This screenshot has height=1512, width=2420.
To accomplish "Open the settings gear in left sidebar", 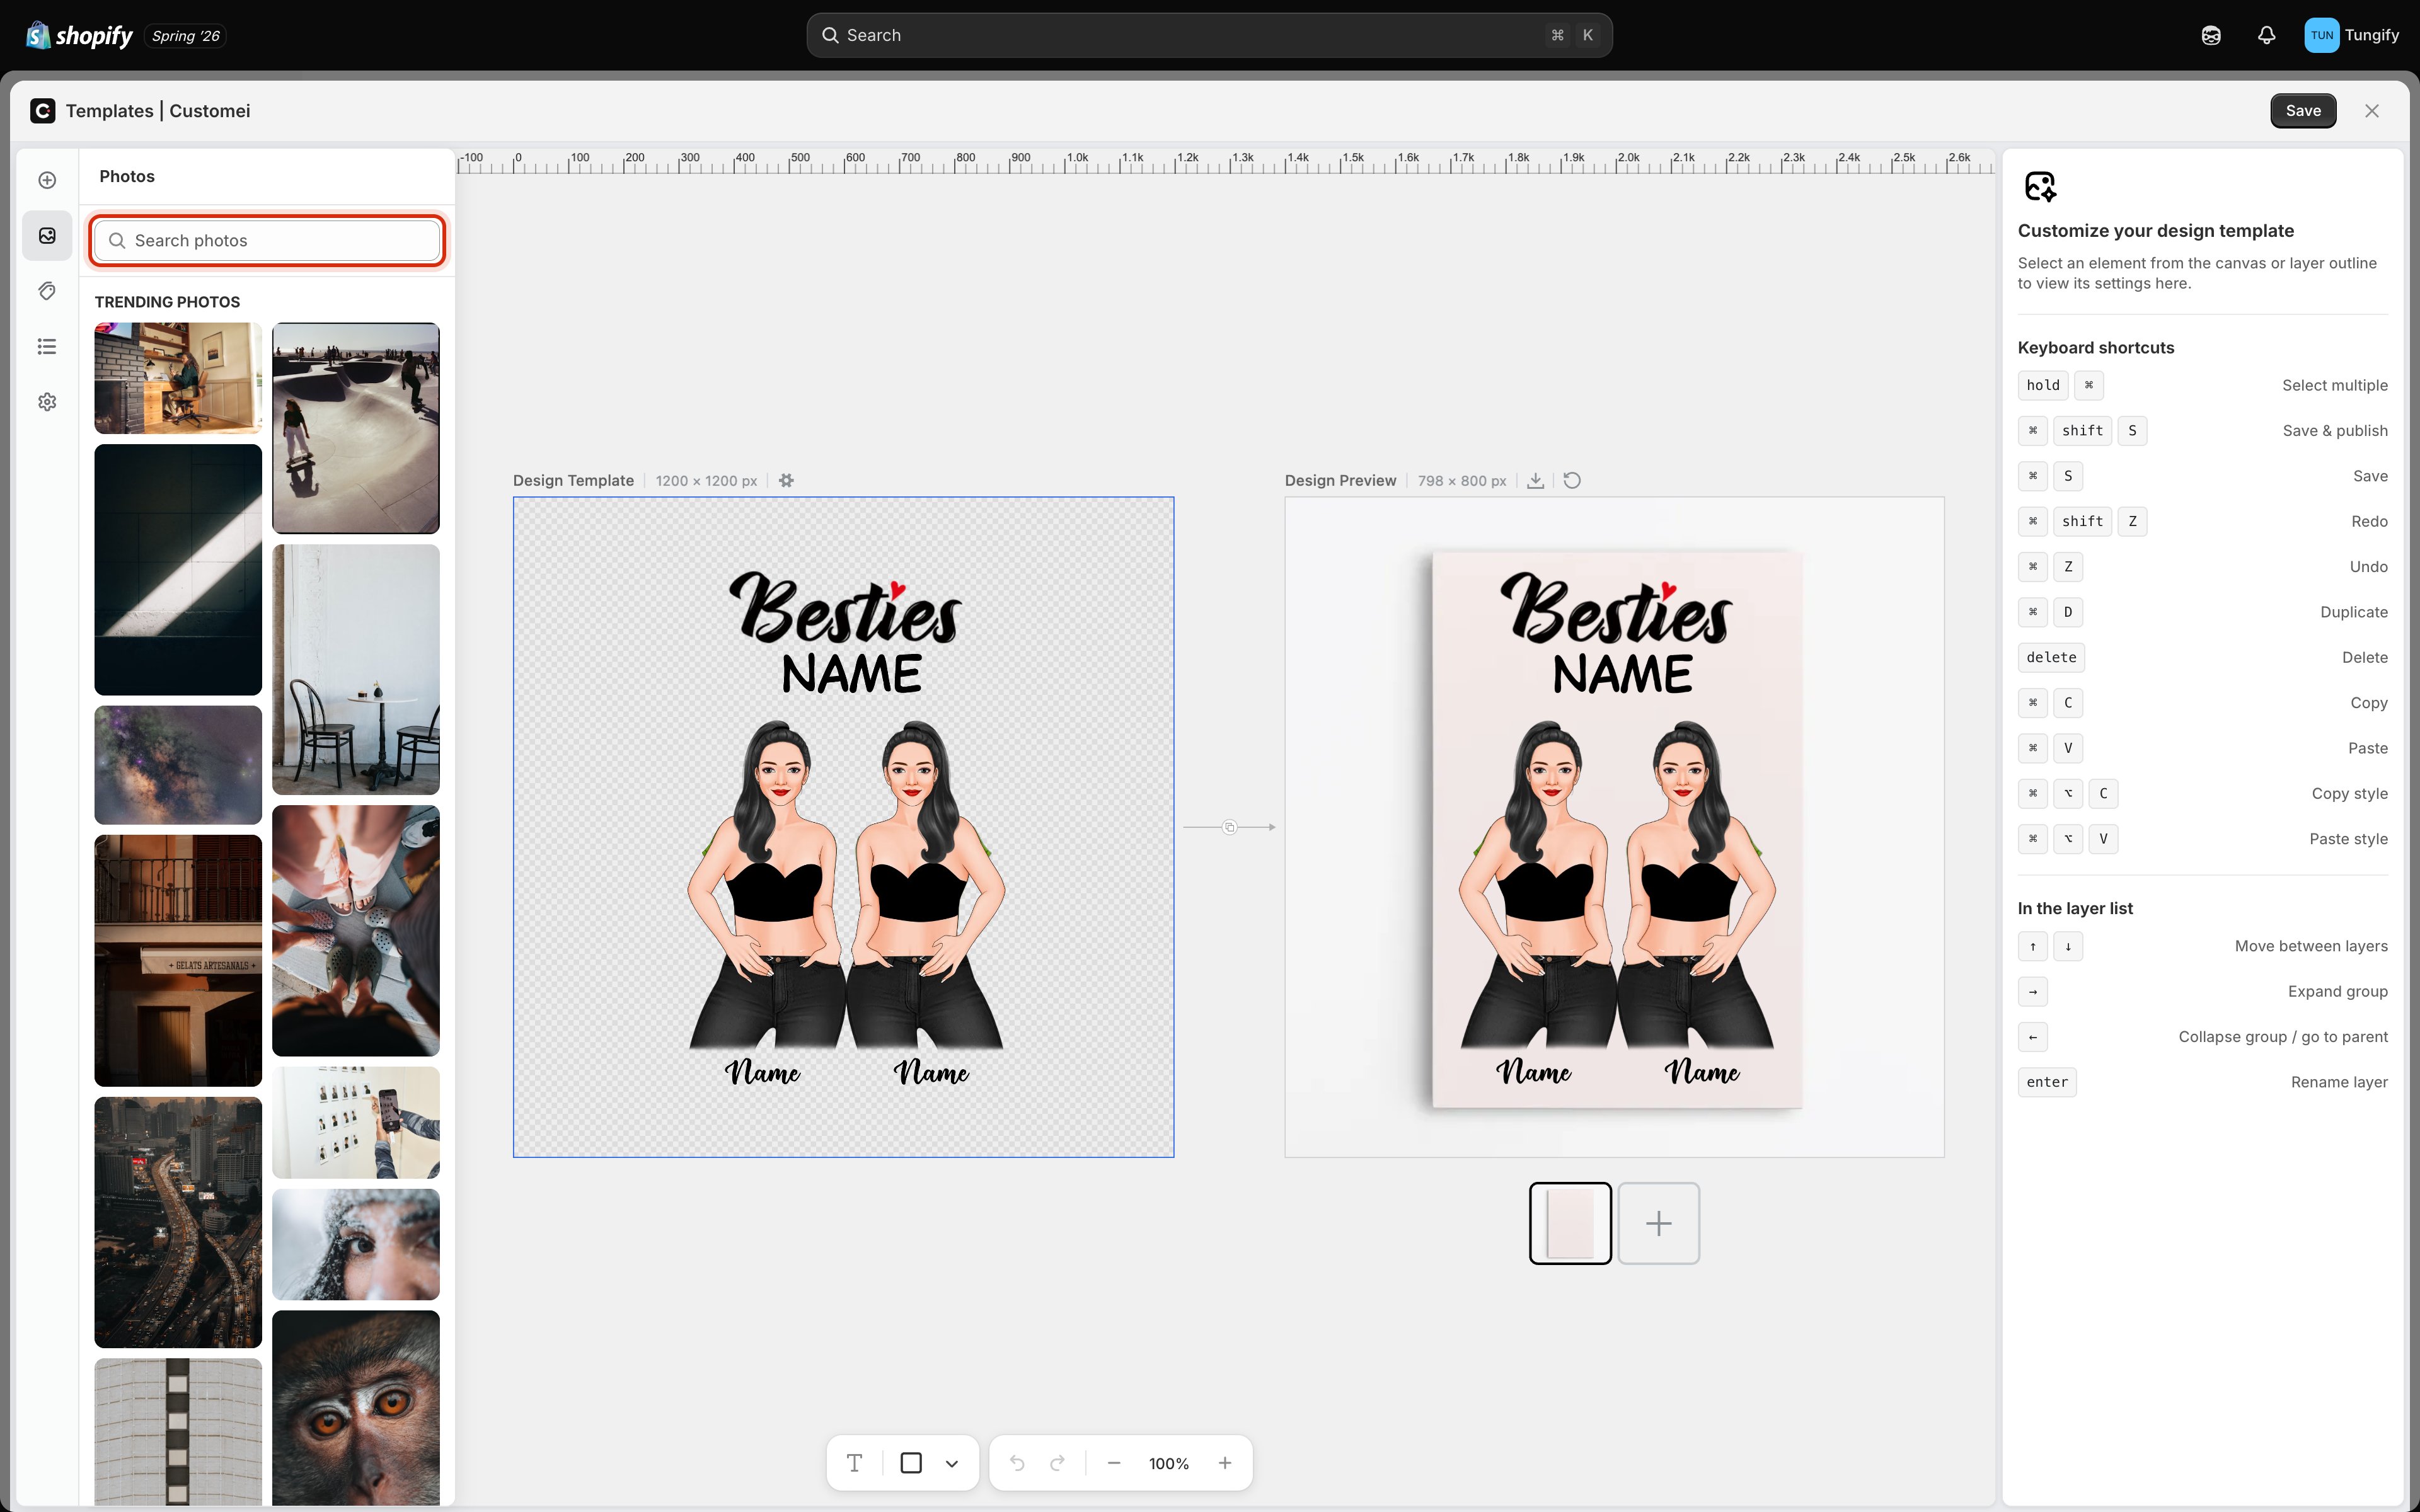I will 47,402.
